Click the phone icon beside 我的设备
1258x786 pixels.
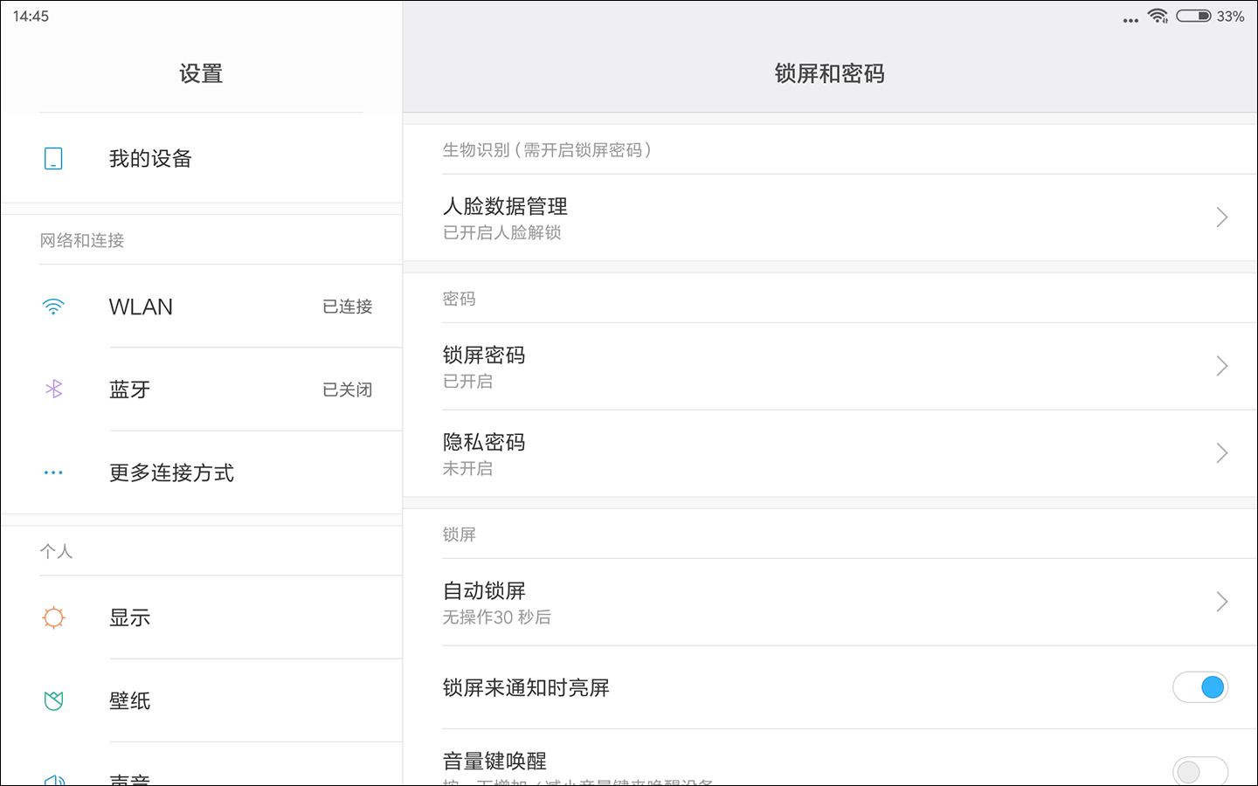point(53,158)
